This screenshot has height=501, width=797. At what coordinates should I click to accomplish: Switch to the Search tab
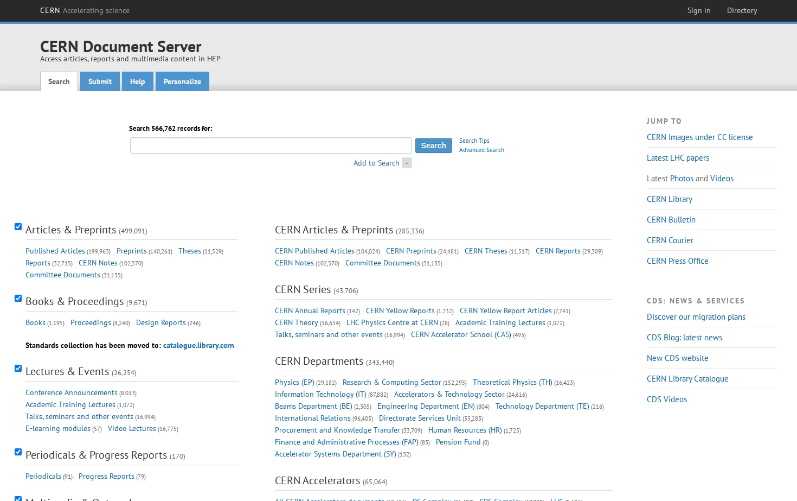pos(59,81)
